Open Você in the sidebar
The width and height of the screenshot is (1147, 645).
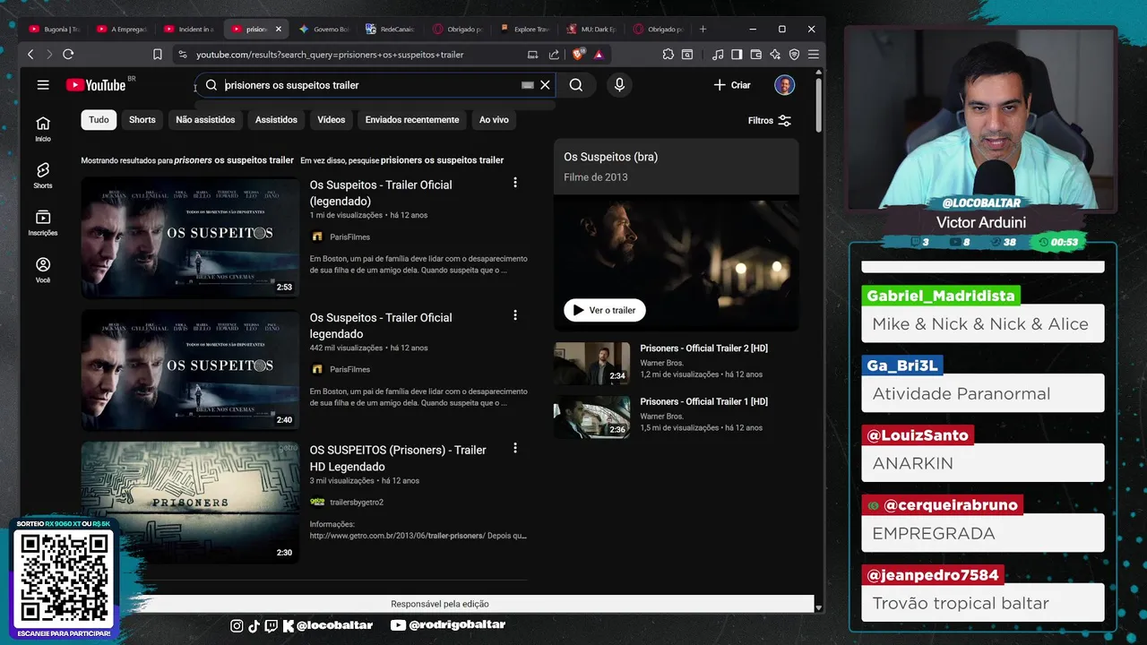click(x=43, y=270)
